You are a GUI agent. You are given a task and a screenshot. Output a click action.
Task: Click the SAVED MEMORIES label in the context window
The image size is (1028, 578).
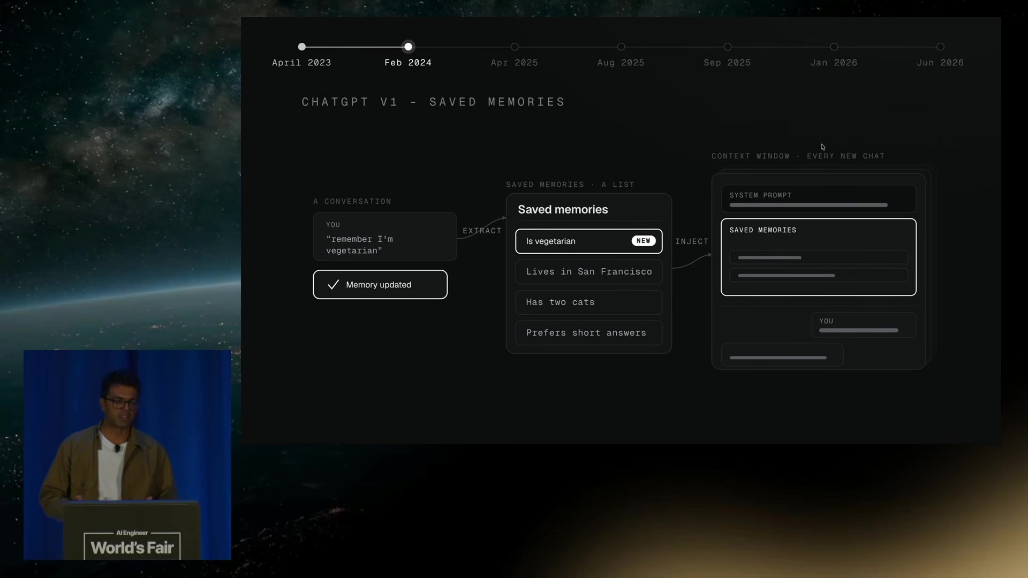pyautogui.click(x=763, y=230)
